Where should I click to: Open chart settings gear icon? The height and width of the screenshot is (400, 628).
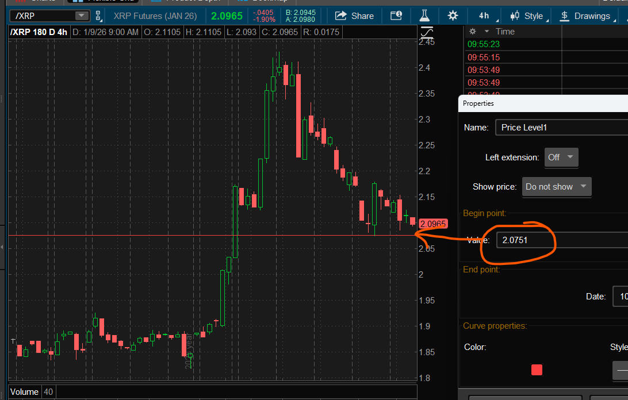pos(453,16)
